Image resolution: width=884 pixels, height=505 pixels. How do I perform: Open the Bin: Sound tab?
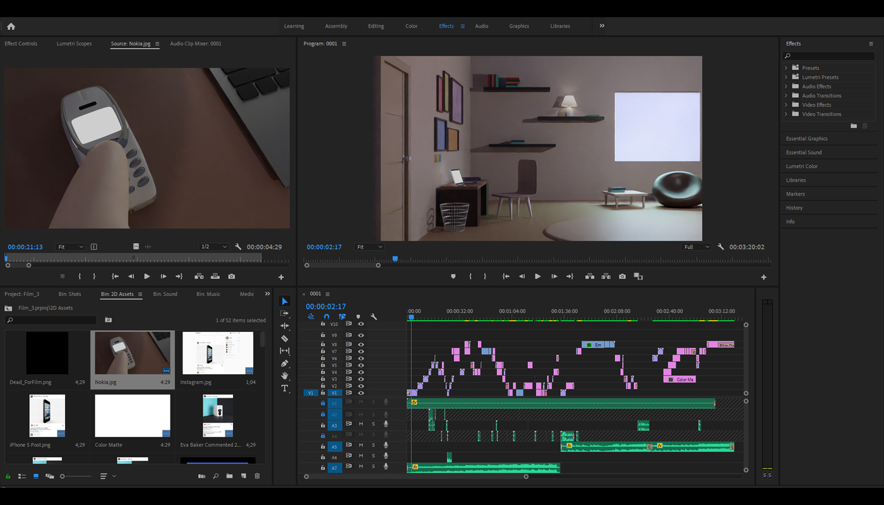click(x=165, y=294)
